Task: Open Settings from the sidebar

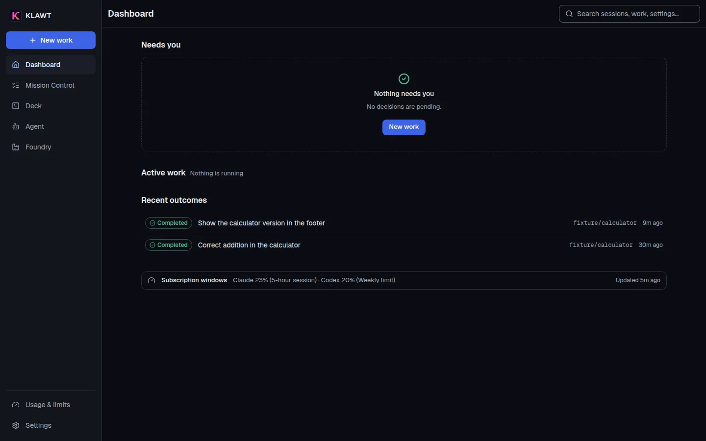Action: coord(50,425)
